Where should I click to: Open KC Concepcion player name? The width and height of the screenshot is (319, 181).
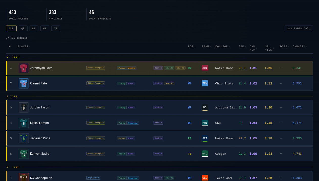41,178
